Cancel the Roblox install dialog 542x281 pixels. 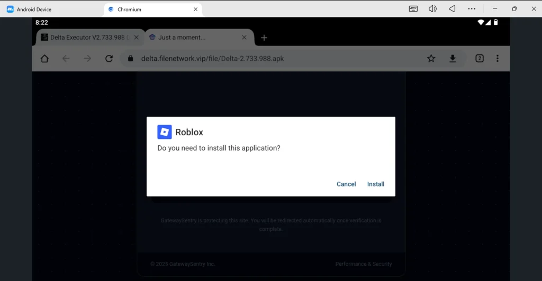(346, 184)
